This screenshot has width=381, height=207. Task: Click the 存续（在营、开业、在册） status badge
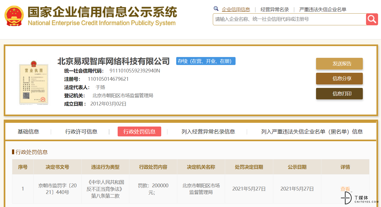[x=206, y=61]
